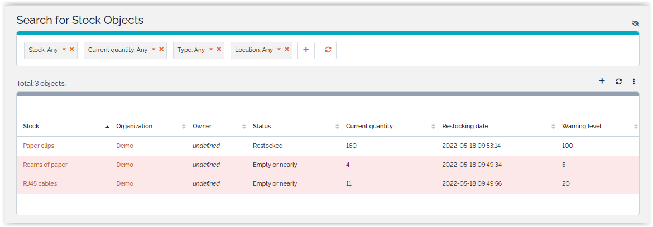This screenshot has width=653, height=227.
Task: Remove the Location filter criterion
Action: pyautogui.click(x=287, y=49)
